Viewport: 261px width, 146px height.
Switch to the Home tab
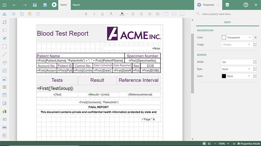64,5
